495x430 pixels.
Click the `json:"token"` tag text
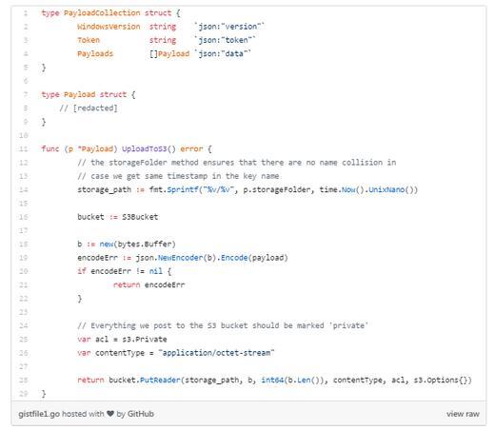[x=225, y=40]
